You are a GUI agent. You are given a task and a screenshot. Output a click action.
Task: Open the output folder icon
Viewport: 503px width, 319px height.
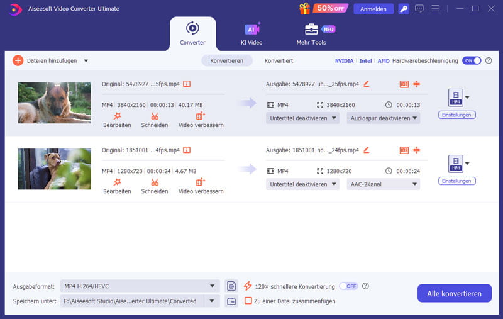coord(231,301)
